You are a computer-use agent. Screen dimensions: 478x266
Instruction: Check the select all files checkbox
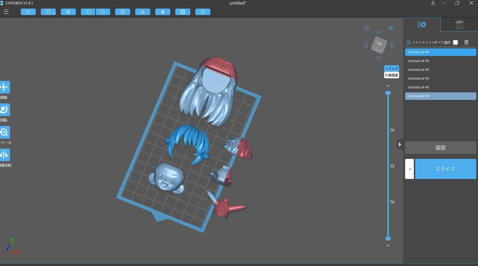click(x=456, y=43)
